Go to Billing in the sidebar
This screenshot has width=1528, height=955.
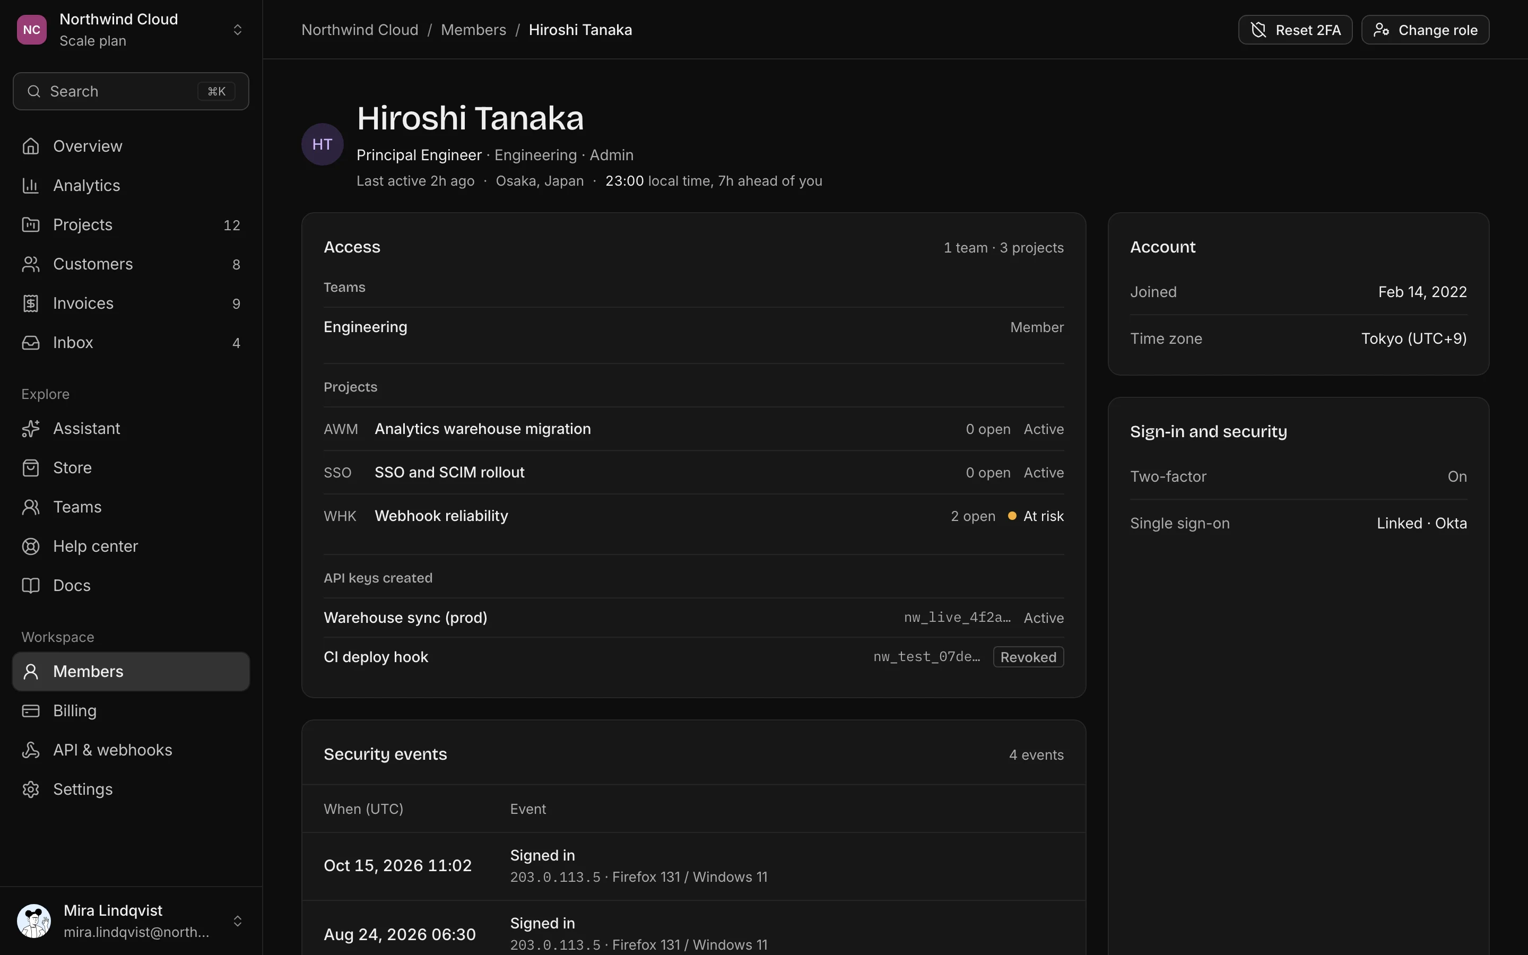click(131, 710)
